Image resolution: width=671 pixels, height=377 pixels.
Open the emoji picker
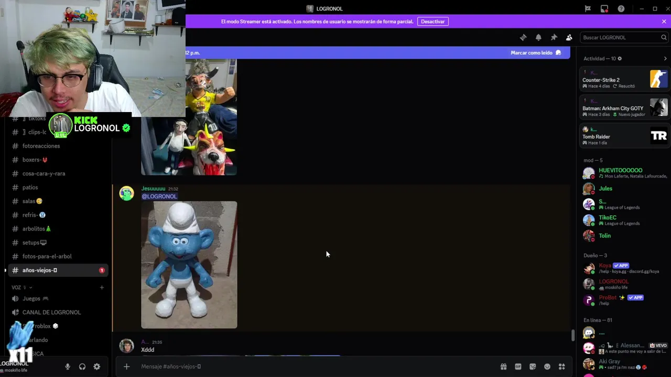(547, 367)
